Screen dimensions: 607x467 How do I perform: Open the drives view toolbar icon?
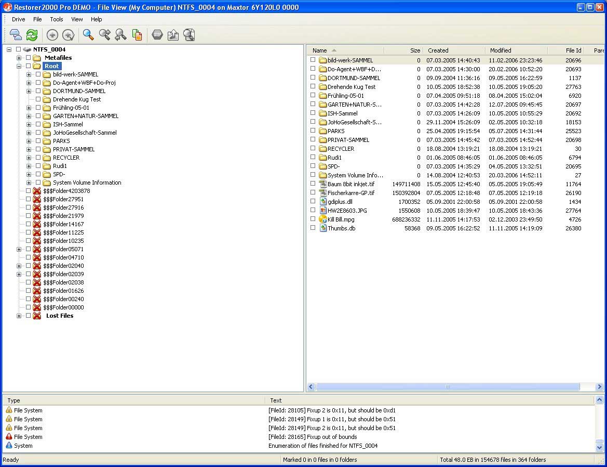pyautogui.click(x=16, y=35)
